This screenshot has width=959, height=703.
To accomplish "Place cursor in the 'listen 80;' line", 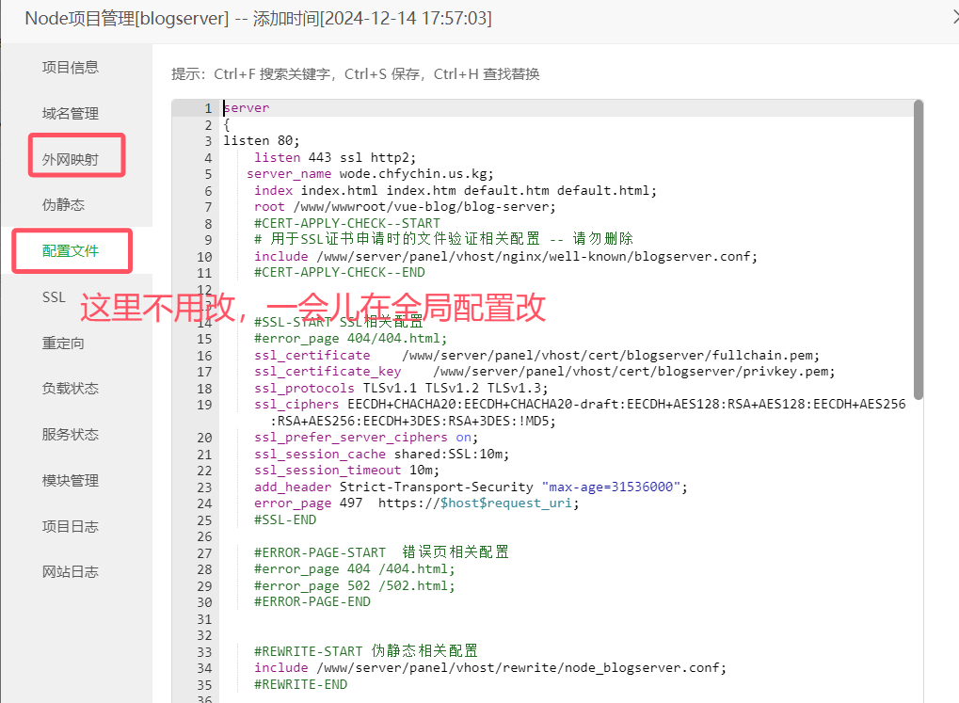I will tap(248, 141).
